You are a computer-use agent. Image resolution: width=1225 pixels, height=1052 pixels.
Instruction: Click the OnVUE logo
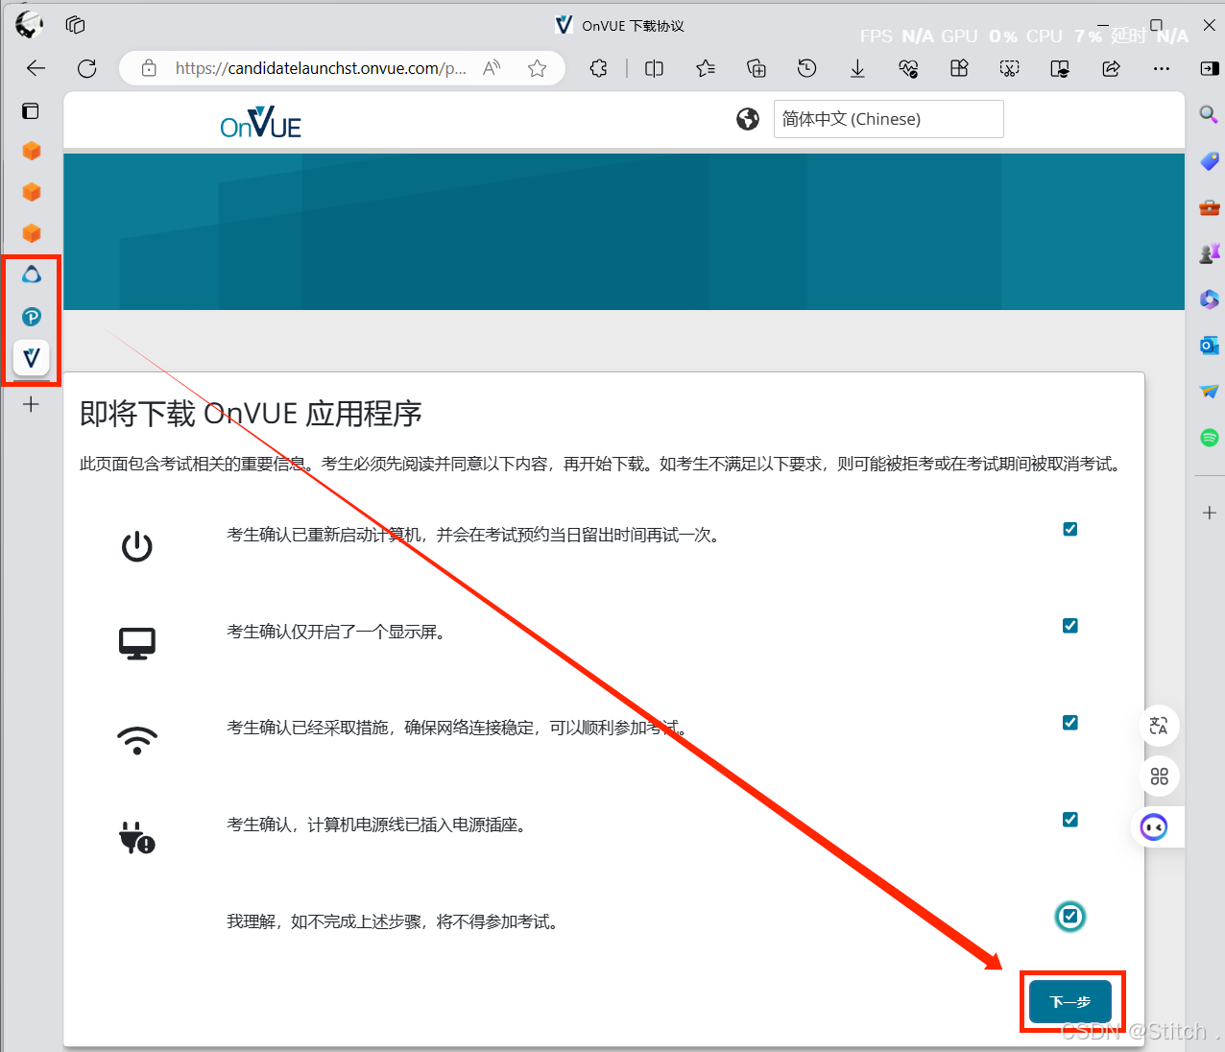point(260,123)
